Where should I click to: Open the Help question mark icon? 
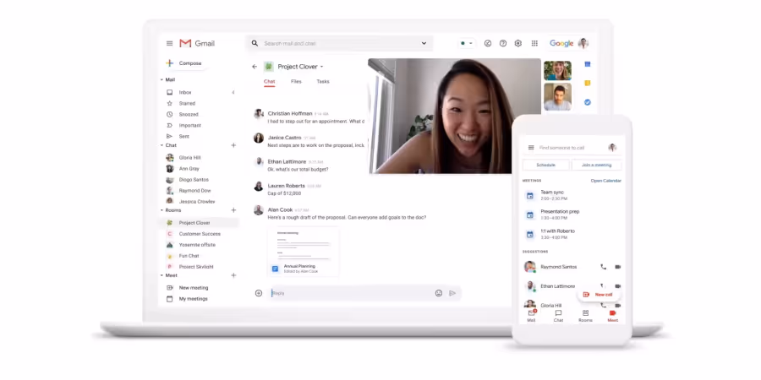503,43
